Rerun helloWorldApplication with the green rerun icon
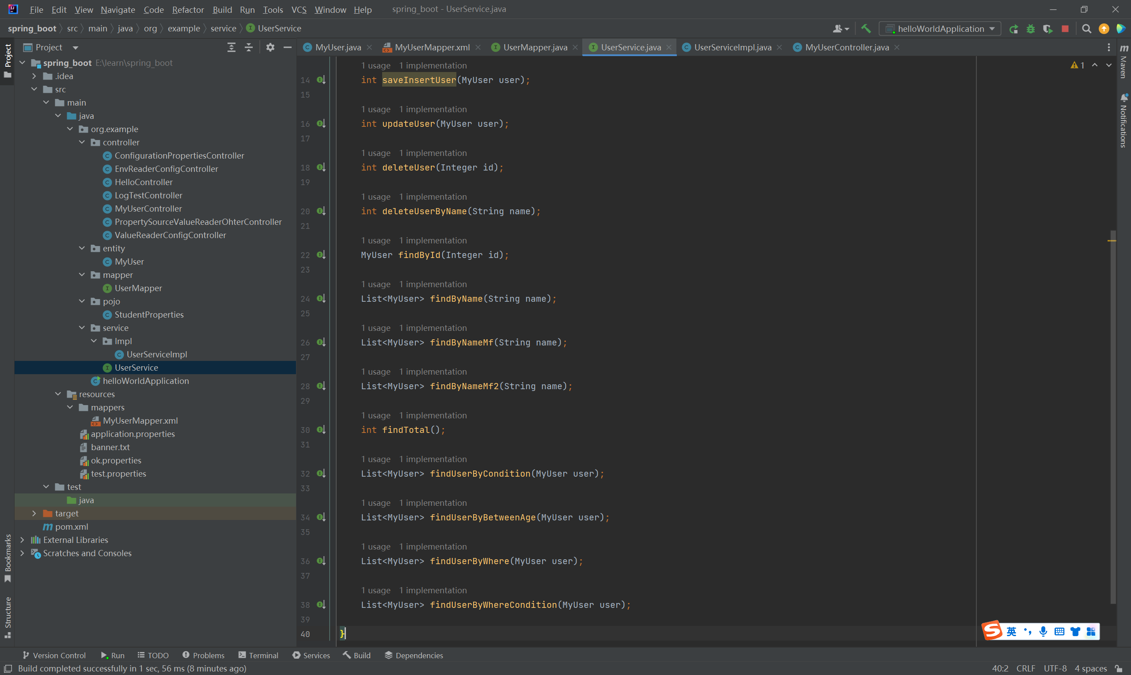The height and width of the screenshot is (675, 1131). pos(1013,29)
